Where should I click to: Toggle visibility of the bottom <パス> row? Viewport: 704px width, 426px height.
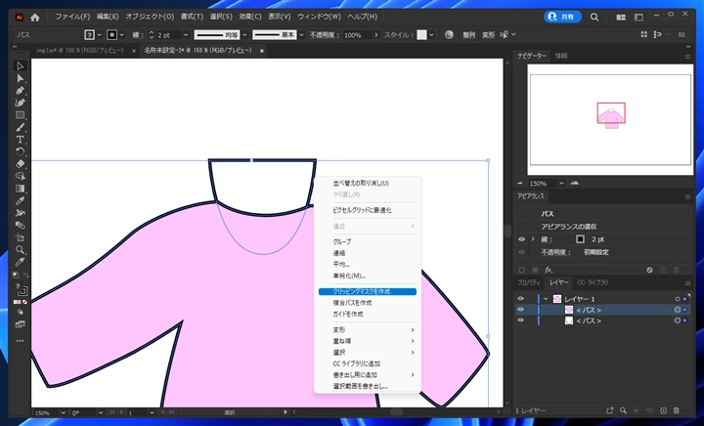(x=521, y=320)
